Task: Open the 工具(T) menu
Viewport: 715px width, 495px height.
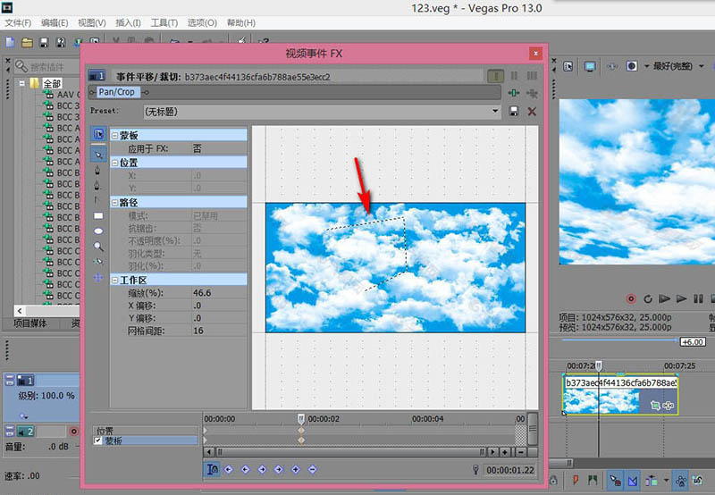Action: tap(164, 23)
